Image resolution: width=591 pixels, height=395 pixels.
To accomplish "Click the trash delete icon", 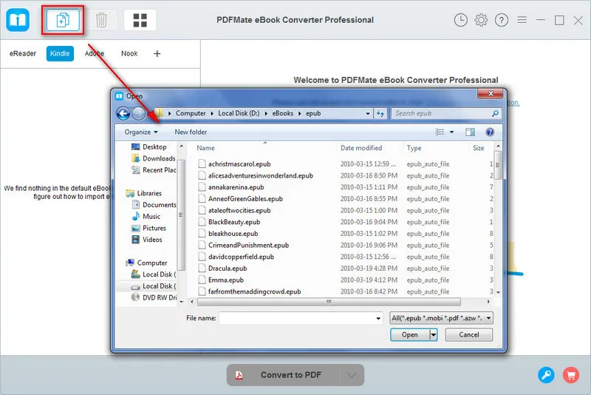I will tap(101, 20).
